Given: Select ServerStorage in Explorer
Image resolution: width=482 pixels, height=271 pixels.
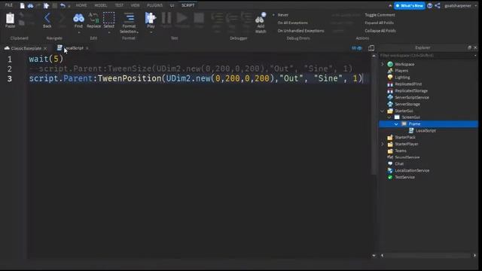Looking at the screenshot, I should (407, 104).
